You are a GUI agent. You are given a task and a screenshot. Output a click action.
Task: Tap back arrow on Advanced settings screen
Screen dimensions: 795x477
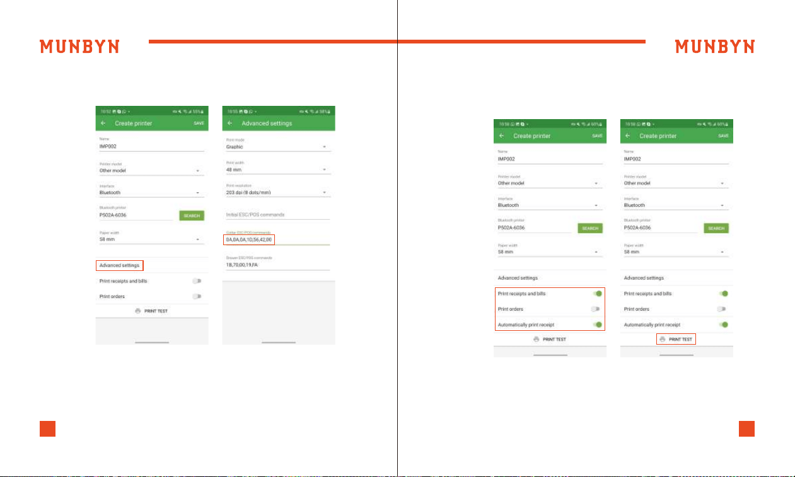pyautogui.click(x=230, y=124)
